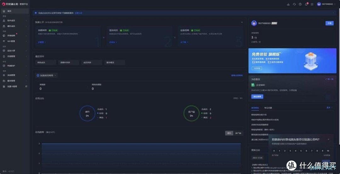Click the 免费体验 旗舰版 promo banner
Viewport: 340px width, 174px height.
(292, 61)
